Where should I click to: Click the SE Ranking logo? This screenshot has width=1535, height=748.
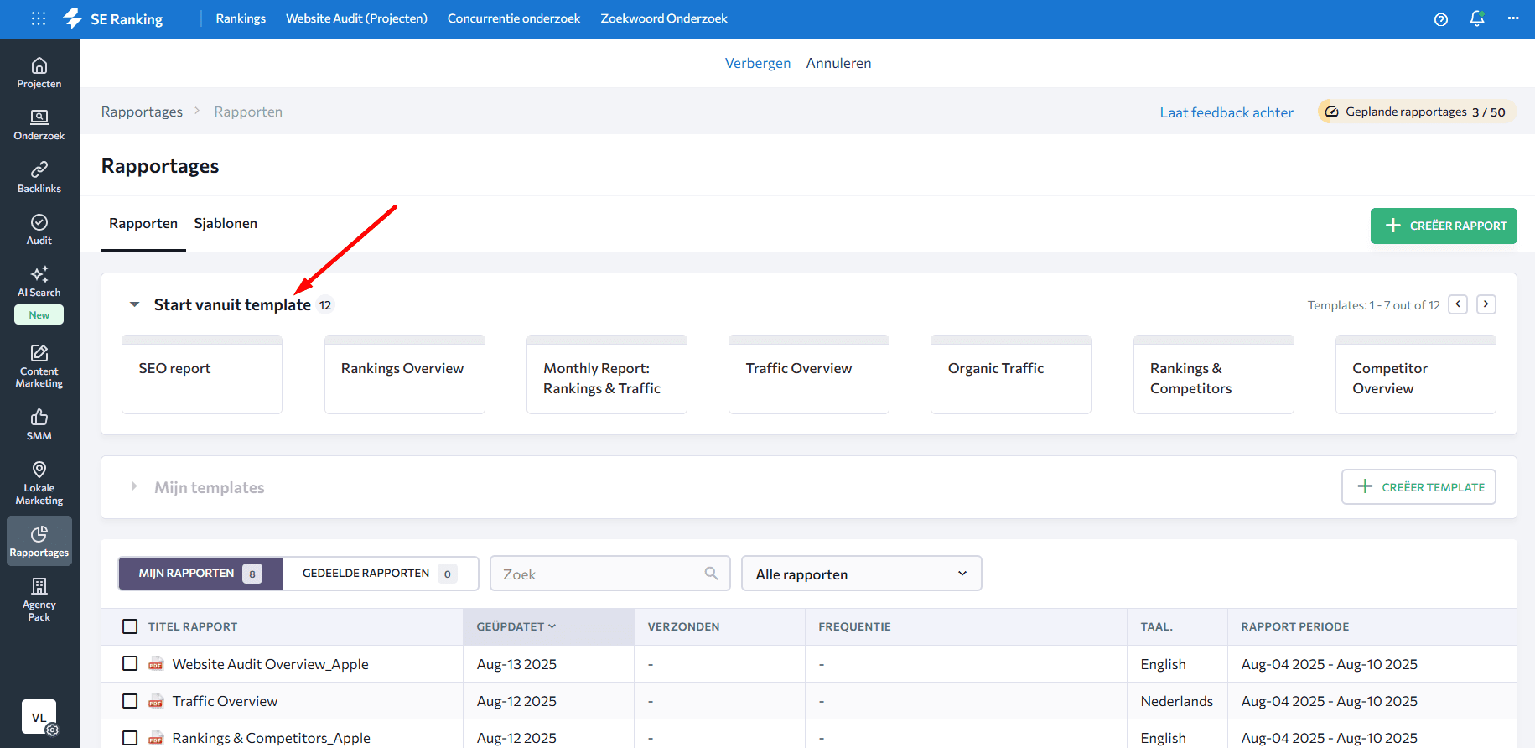click(x=113, y=18)
